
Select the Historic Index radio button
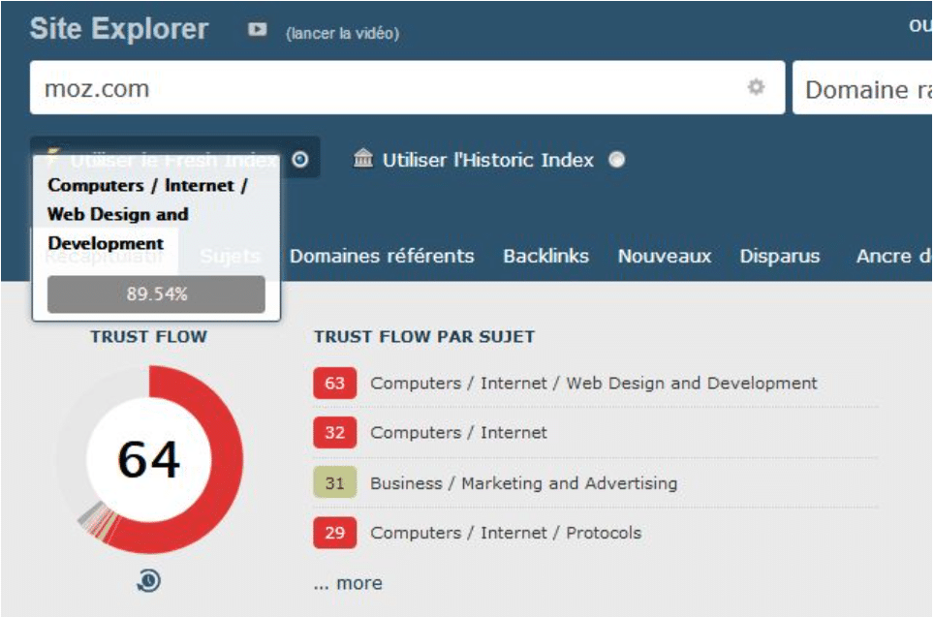617,160
